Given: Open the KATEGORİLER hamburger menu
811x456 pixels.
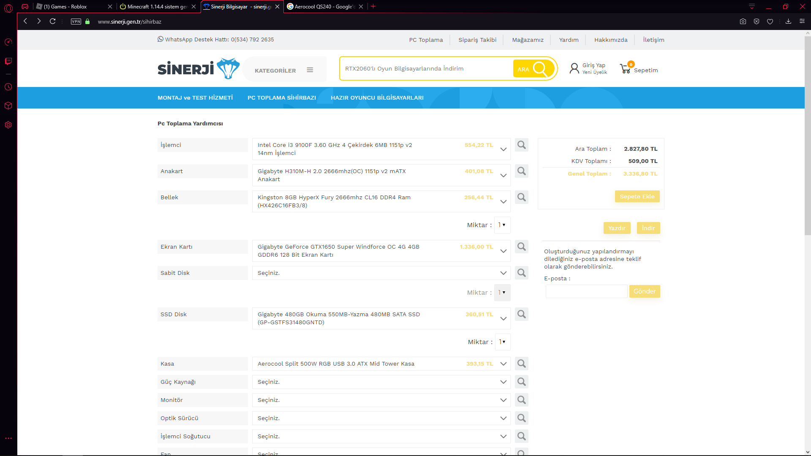Looking at the screenshot, I should point(310,70).
